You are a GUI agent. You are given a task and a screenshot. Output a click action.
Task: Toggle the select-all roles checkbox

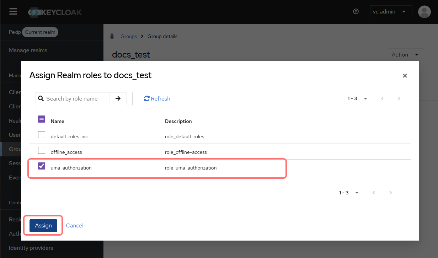(42, 119)
